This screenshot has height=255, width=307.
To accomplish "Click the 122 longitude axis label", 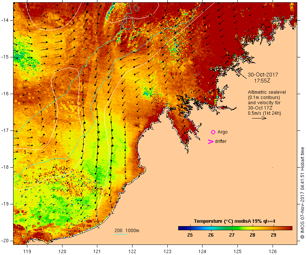I will [x=133, y=252].
